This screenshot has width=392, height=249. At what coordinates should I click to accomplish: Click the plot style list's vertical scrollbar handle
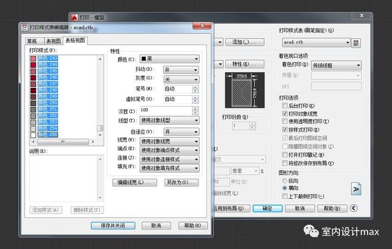tap(100, 128)
